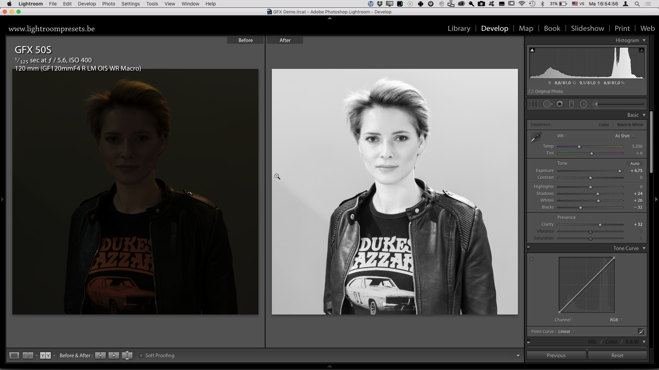Screen dimensions: 659x370
Task: Adjust the Exposure slider handle
Action: [620, 171]
